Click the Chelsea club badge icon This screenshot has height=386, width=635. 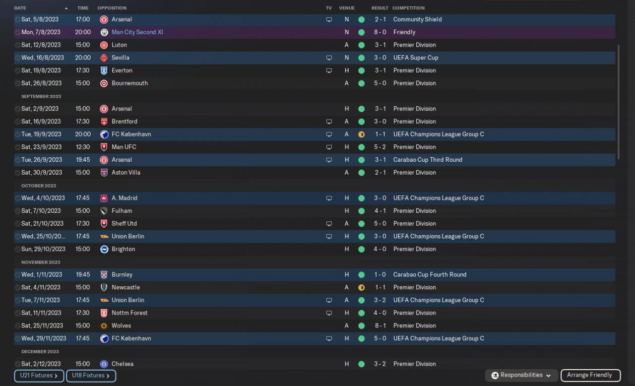(104, 364)
